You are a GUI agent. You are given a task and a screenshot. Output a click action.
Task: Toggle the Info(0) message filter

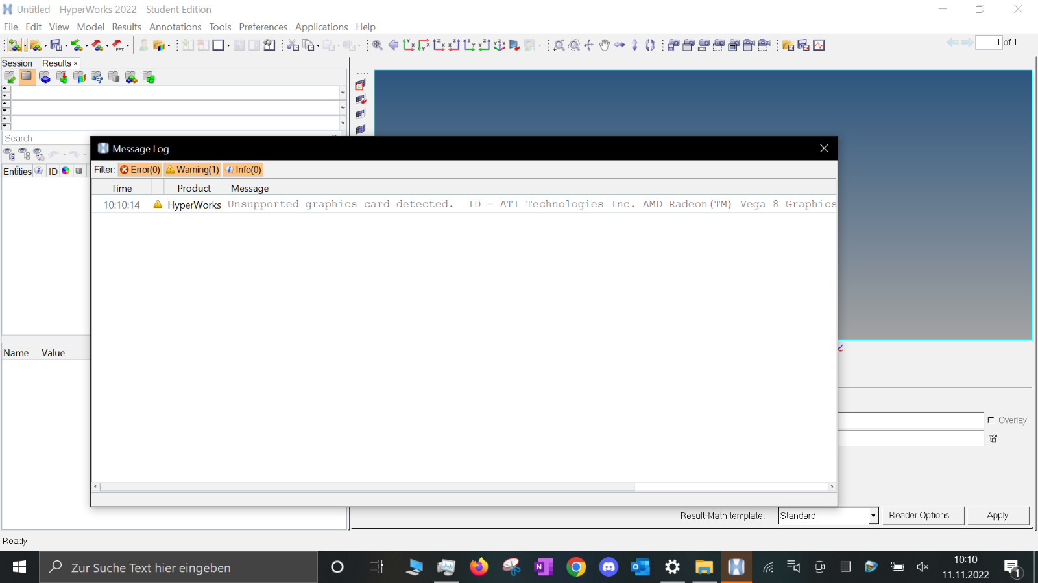(x=243, y=170)
